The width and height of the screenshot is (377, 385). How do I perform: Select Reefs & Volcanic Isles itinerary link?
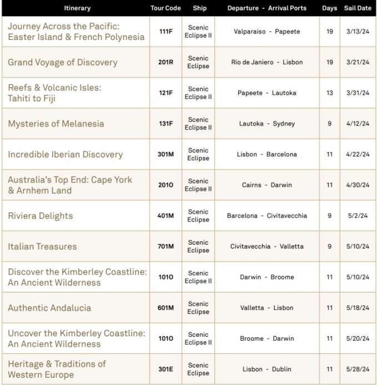(x=54, y=93)
